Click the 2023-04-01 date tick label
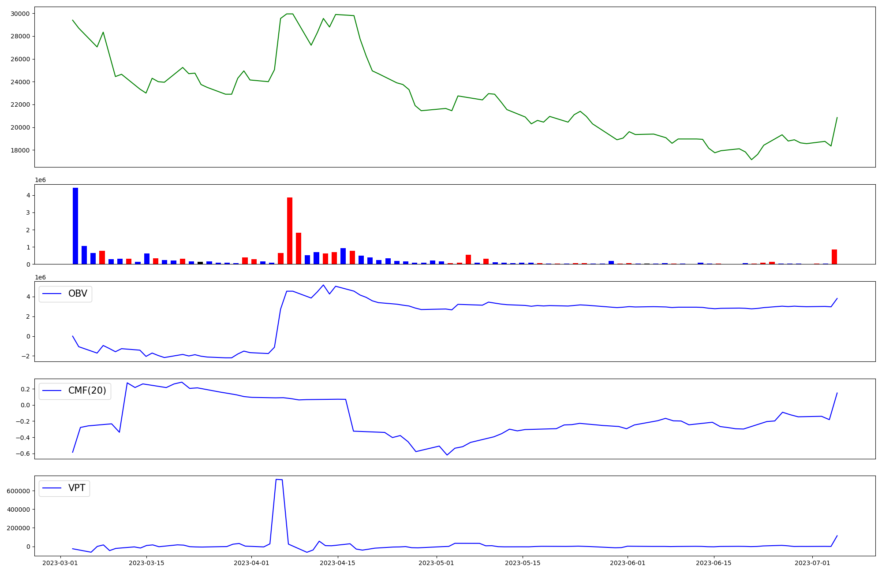The width and height of the screenshot is (882, 573). click(251, 563)
